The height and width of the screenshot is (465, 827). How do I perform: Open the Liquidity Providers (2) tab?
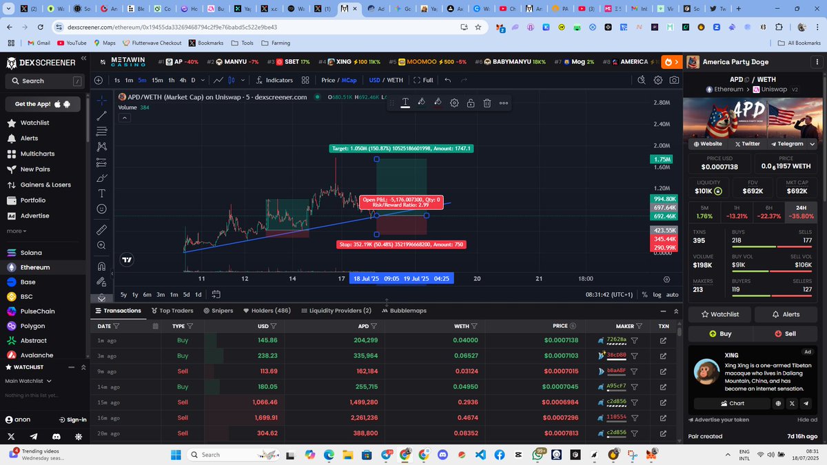pyautogui.click(x=336, y=311)
